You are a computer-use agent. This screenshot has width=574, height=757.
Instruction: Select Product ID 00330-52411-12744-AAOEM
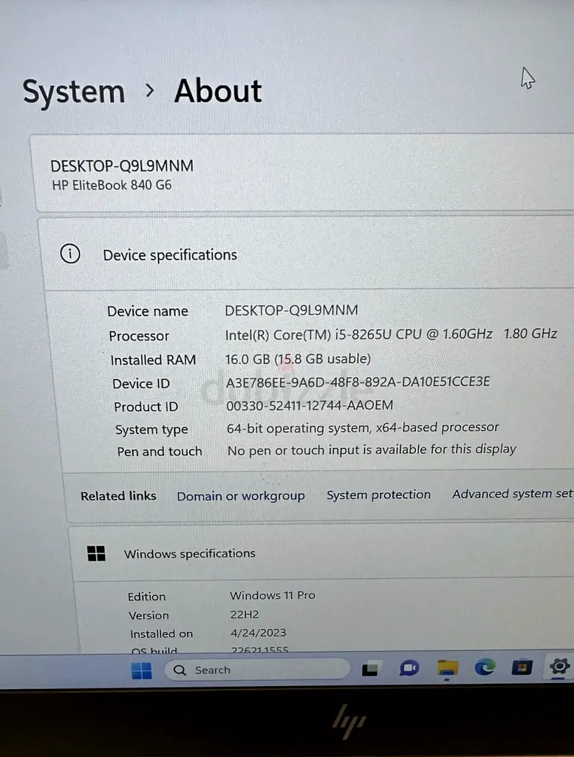(x=310, y=405)
